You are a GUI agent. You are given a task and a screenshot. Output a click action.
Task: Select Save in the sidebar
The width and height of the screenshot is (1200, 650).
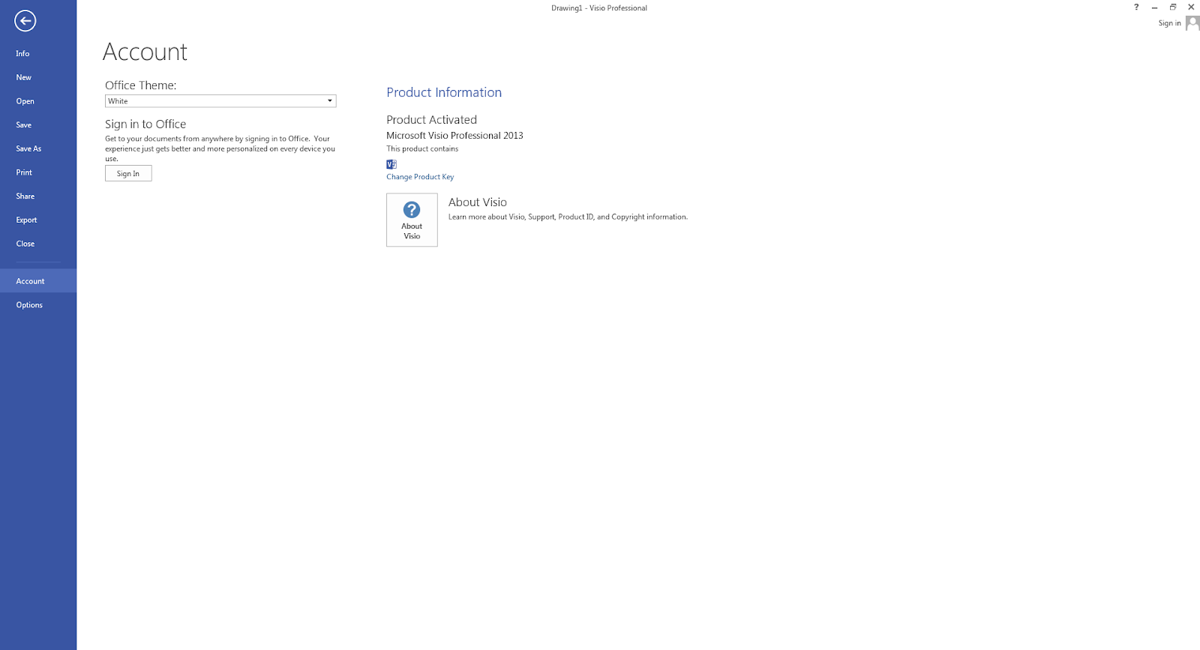(38, 125)
